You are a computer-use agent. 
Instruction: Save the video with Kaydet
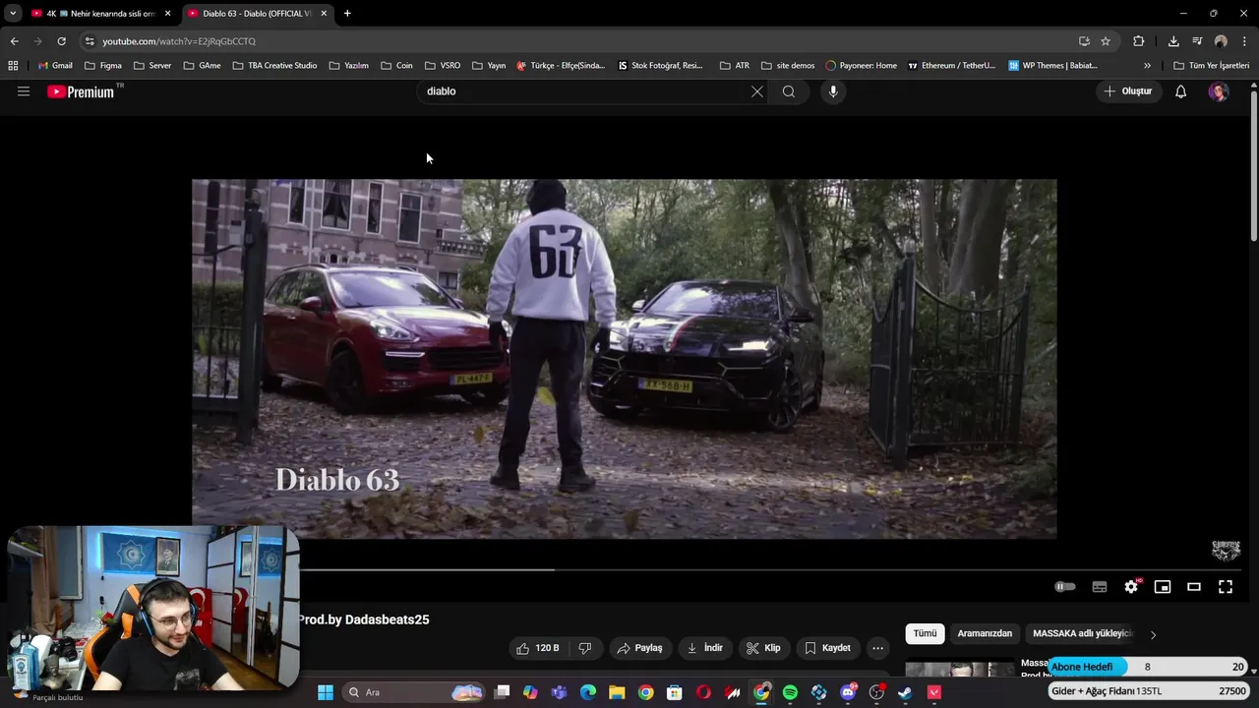[x=827, y=648]
